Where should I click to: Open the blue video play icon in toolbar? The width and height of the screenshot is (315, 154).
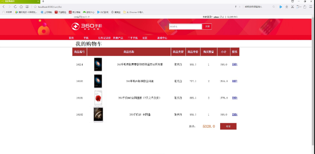(281, 7)
